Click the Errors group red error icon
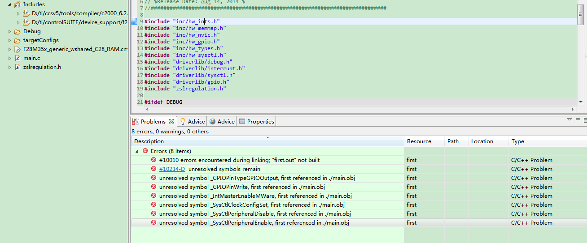 point(145,151)
